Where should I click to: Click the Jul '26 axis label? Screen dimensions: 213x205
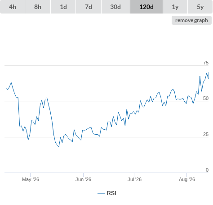click(x=134, y=179)
